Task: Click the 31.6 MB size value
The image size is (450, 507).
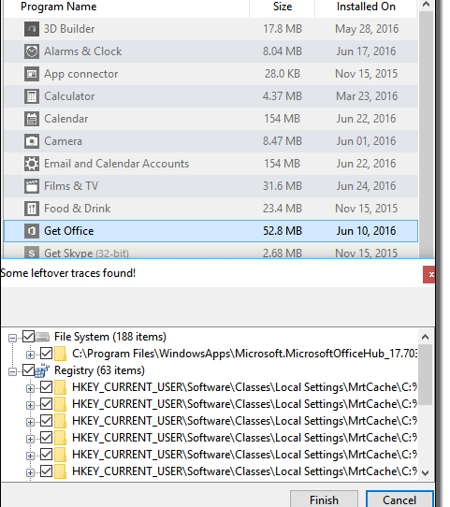Action: click(283, 186)
